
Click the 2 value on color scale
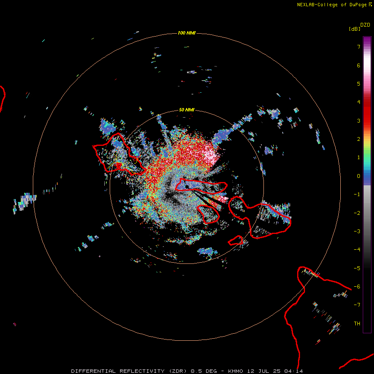[359, 139]
